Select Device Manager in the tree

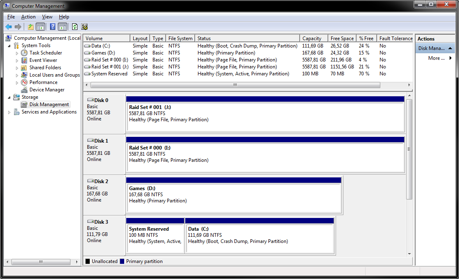47,90
